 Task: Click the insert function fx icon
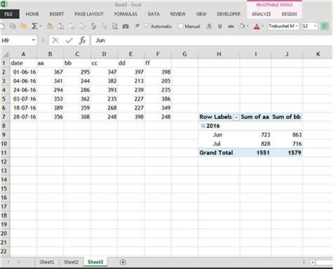[82, 40]
